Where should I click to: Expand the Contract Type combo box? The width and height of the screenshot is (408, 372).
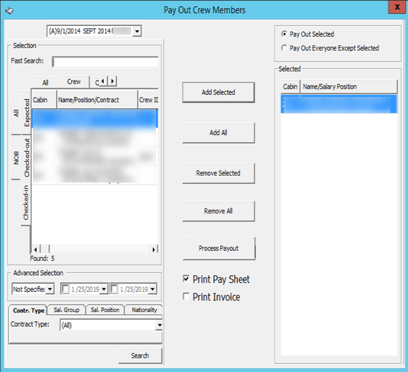tap(159, 325)
